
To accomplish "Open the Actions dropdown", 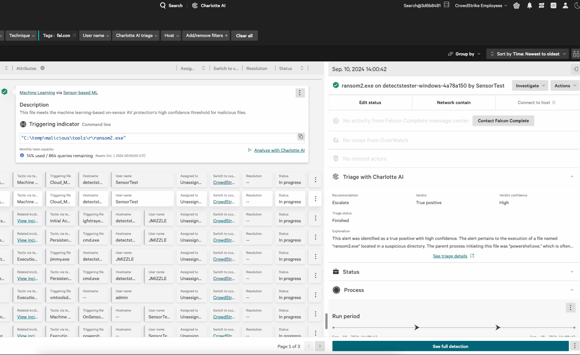I will (565, 86).
